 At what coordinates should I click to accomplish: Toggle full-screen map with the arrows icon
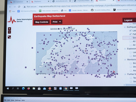coord(9,37)
